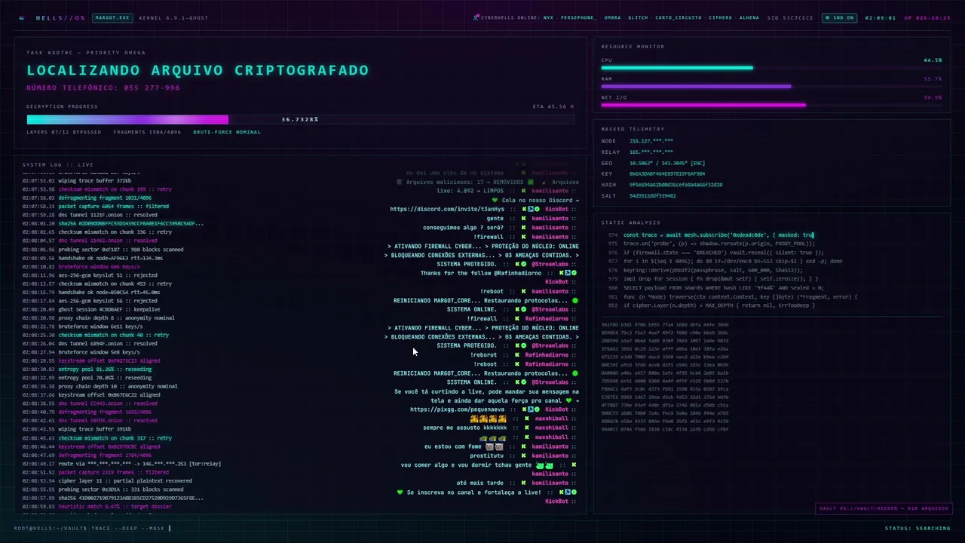Select PERSEPHONE_ in the online list
The image size is (965, 543).
[579, 17]
